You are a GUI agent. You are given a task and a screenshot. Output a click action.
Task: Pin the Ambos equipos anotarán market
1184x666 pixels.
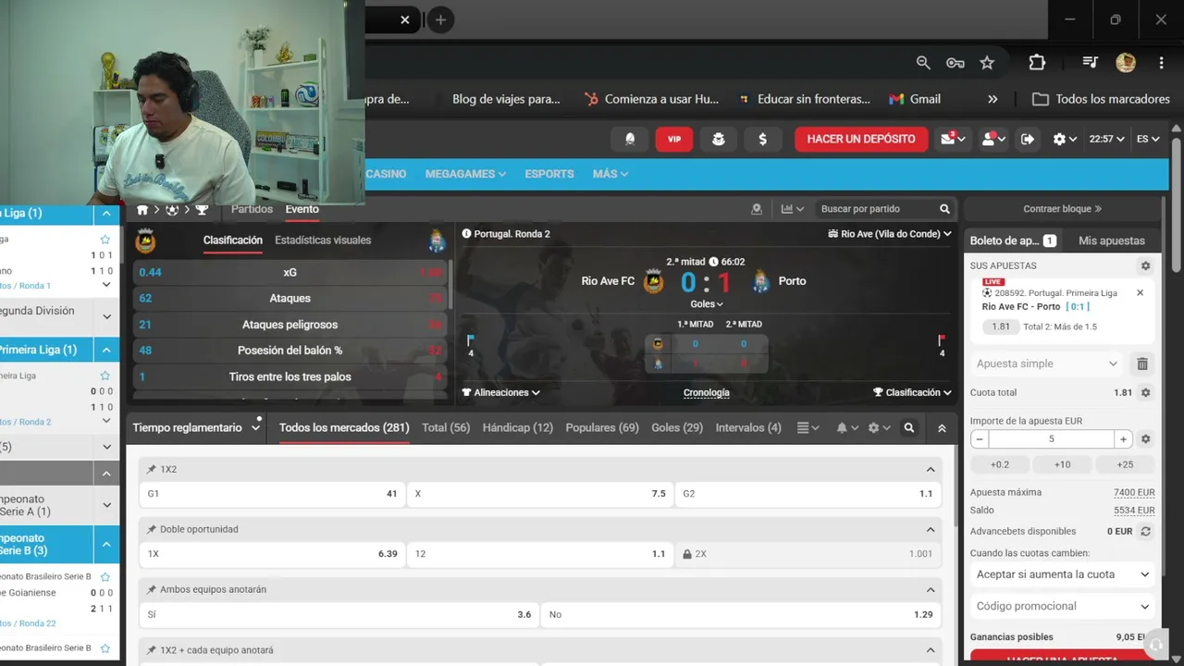coord(152,589)
